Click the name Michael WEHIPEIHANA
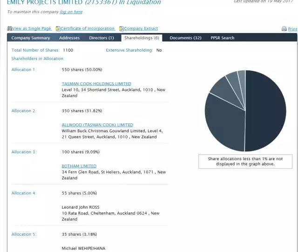 (83, 248)
